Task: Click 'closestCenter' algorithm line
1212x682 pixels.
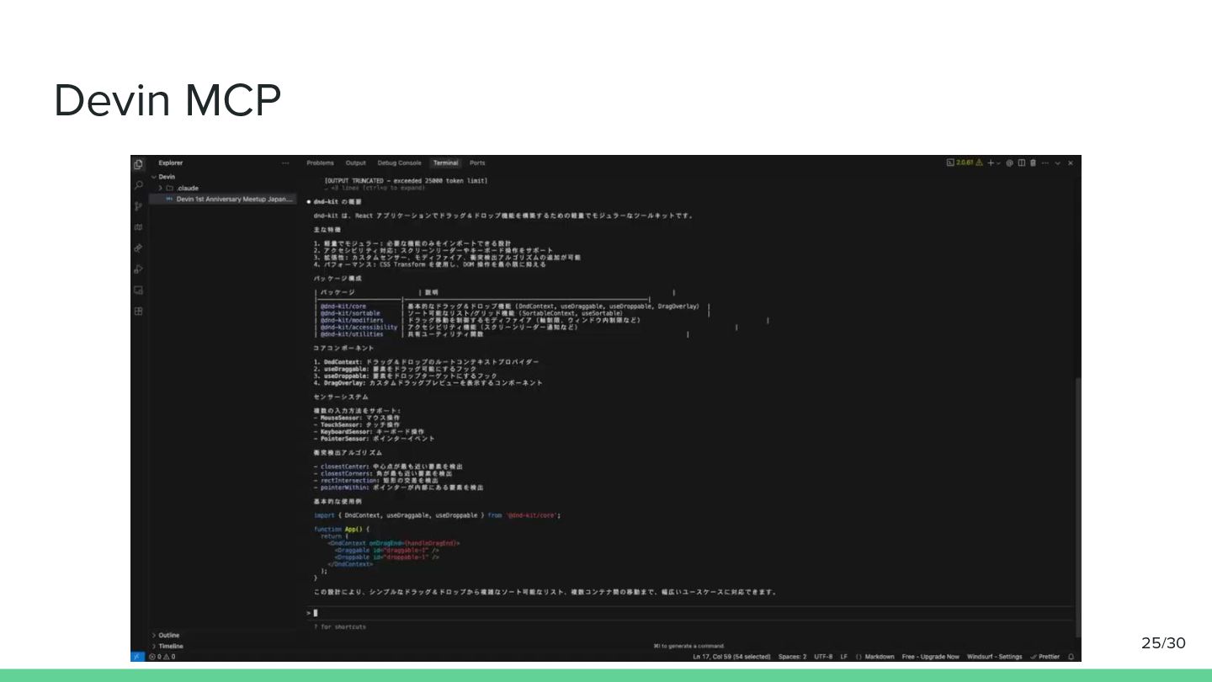Action: (x=388, y=466)
